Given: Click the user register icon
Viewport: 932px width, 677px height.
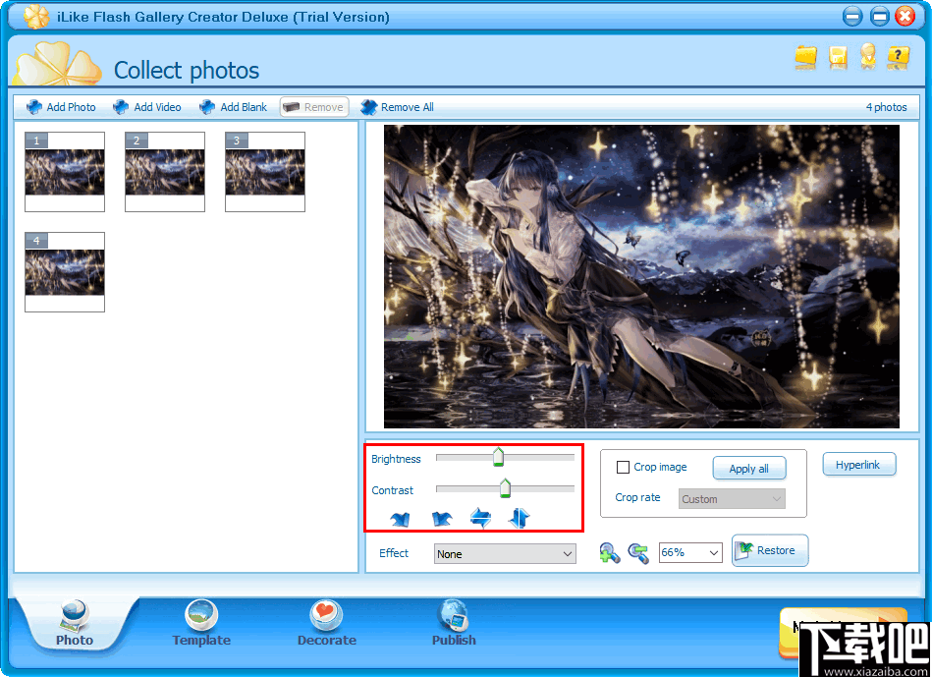Looking at the screenshot, I should coord(868,58).
